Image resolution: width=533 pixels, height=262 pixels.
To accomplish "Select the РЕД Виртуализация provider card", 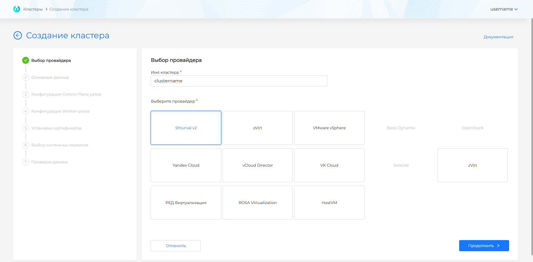I will pos(186,203).
